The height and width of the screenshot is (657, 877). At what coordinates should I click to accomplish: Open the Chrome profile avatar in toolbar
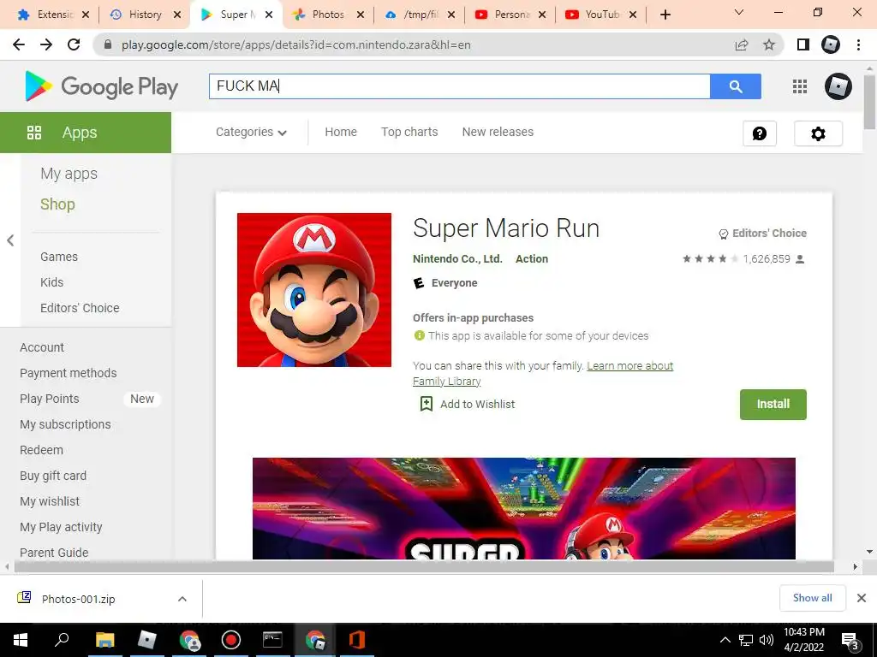pos(831,44)
